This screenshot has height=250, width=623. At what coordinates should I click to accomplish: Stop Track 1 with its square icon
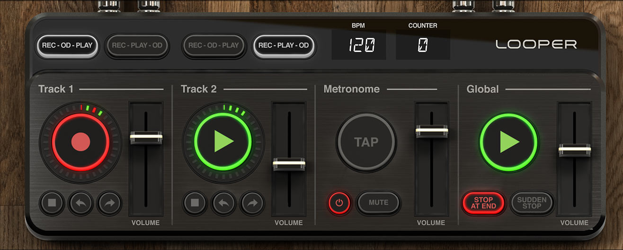coord(52,203)
